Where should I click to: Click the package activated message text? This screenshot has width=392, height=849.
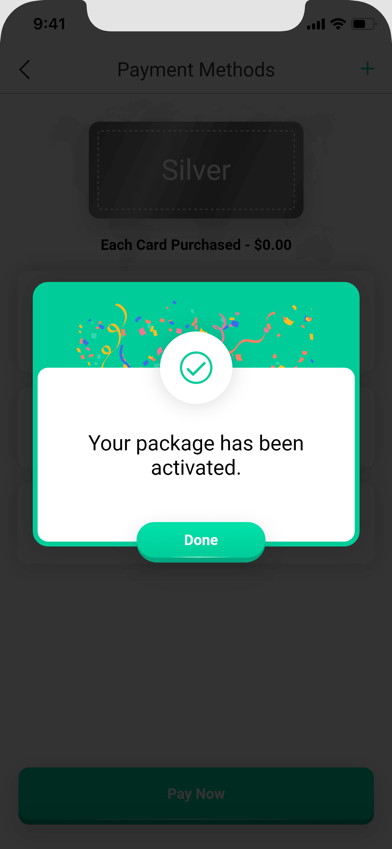(x=196, y=455)
